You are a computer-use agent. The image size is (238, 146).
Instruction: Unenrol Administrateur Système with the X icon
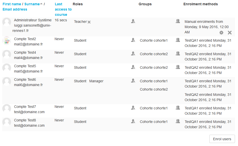(x=230, y=33)
